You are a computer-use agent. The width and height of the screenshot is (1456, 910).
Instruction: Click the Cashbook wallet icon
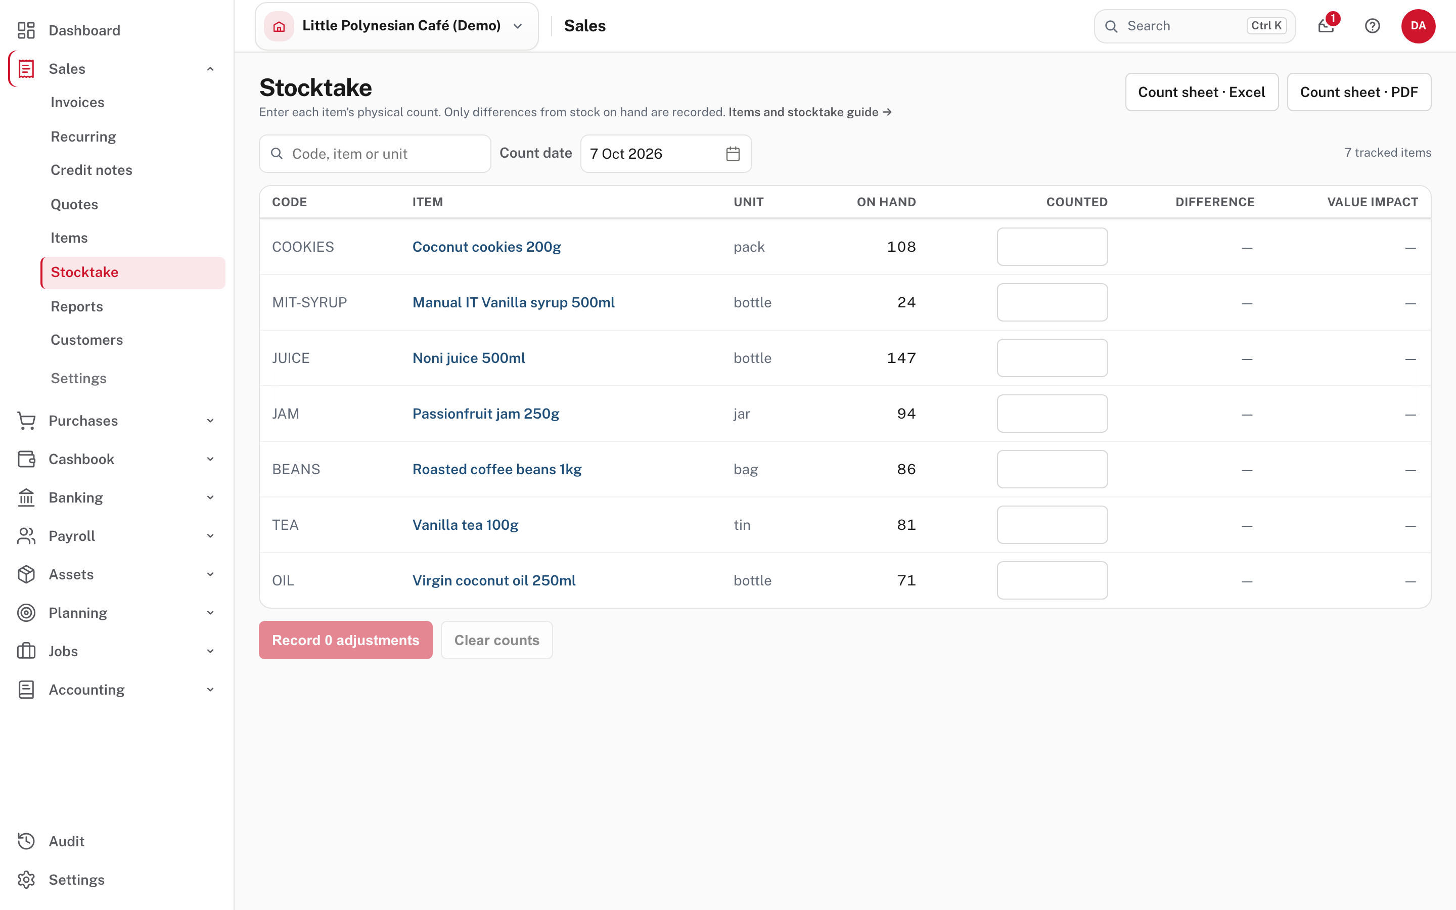pos(26,459)
